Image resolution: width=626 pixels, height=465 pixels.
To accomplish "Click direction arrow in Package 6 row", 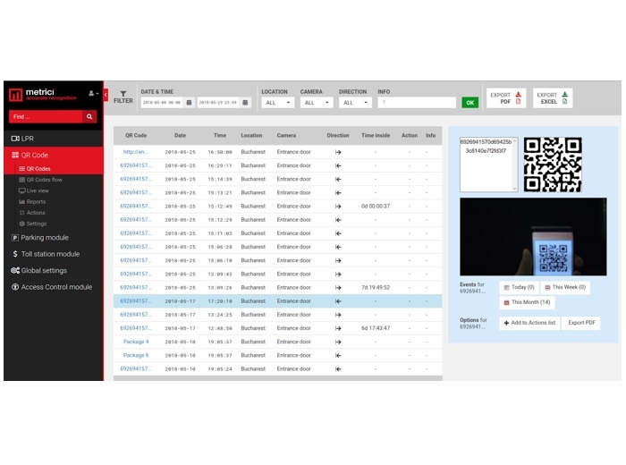I will coord(338,356).
